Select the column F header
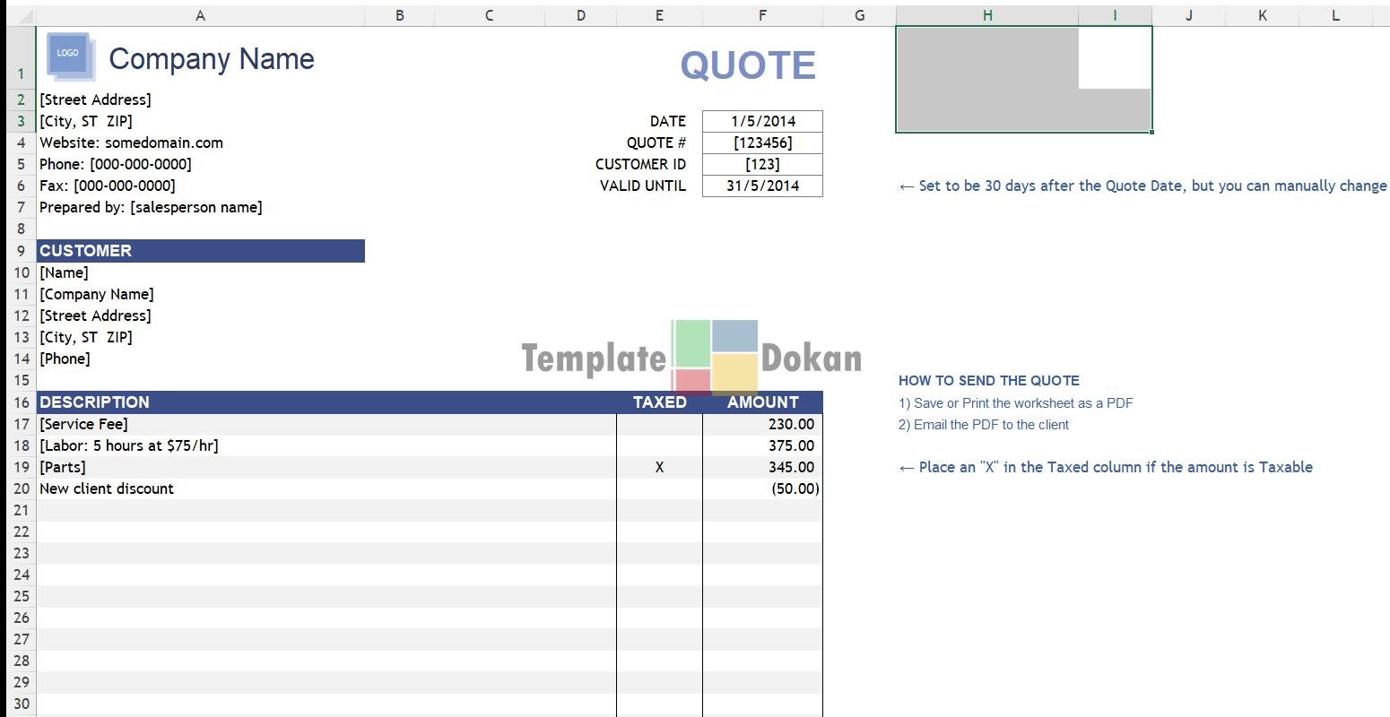Screen dimensions: 1390x717 [x=761, y=15]
